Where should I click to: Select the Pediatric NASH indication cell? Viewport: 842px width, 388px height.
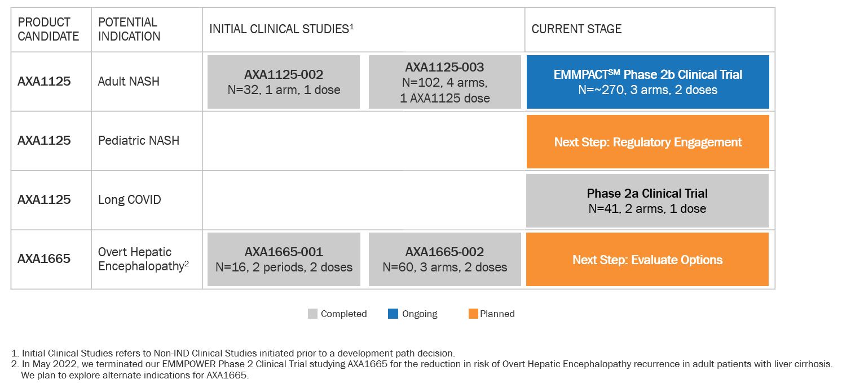pyautogui.click(x=139, y=140)
